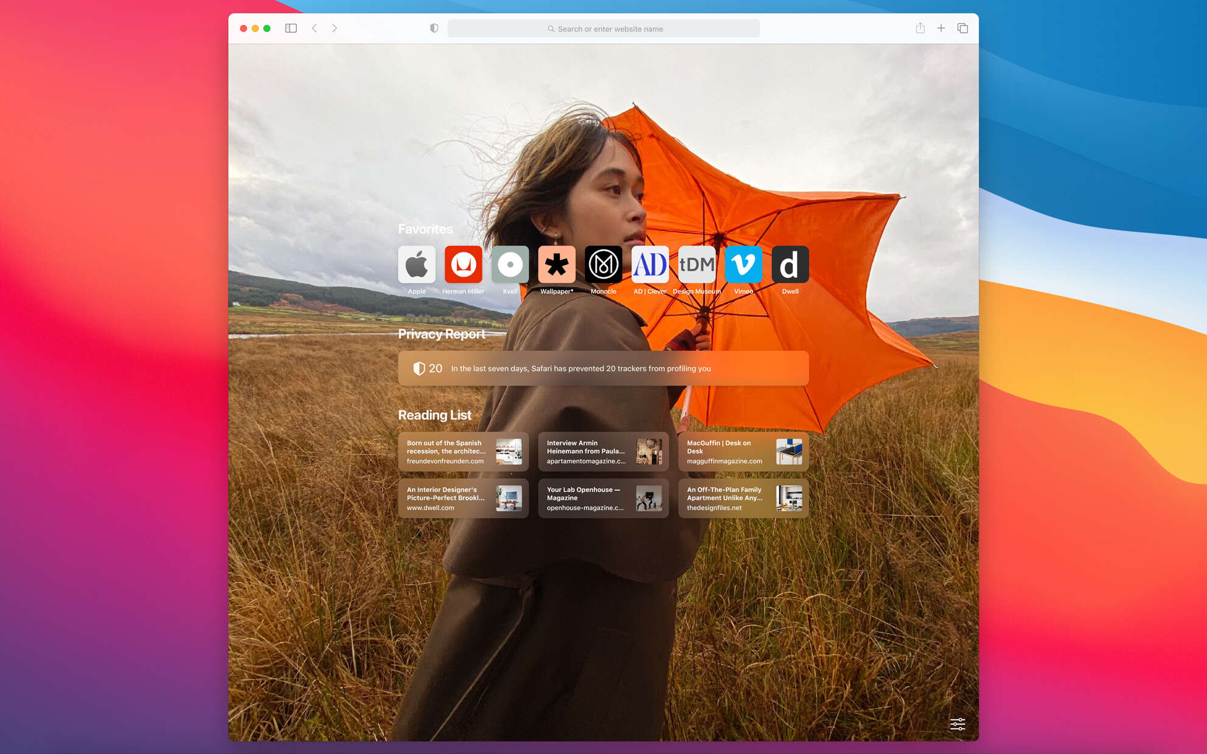The width and height of the screenshot is (1207, 754).
Task: Open the Monocle favorite
Action: point(603,265)
